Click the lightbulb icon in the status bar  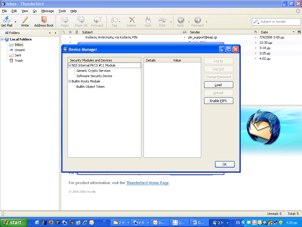tap(3, 213)
